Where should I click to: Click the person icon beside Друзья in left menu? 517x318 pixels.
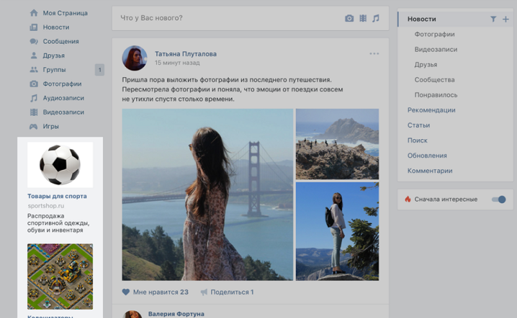[33, 55]
